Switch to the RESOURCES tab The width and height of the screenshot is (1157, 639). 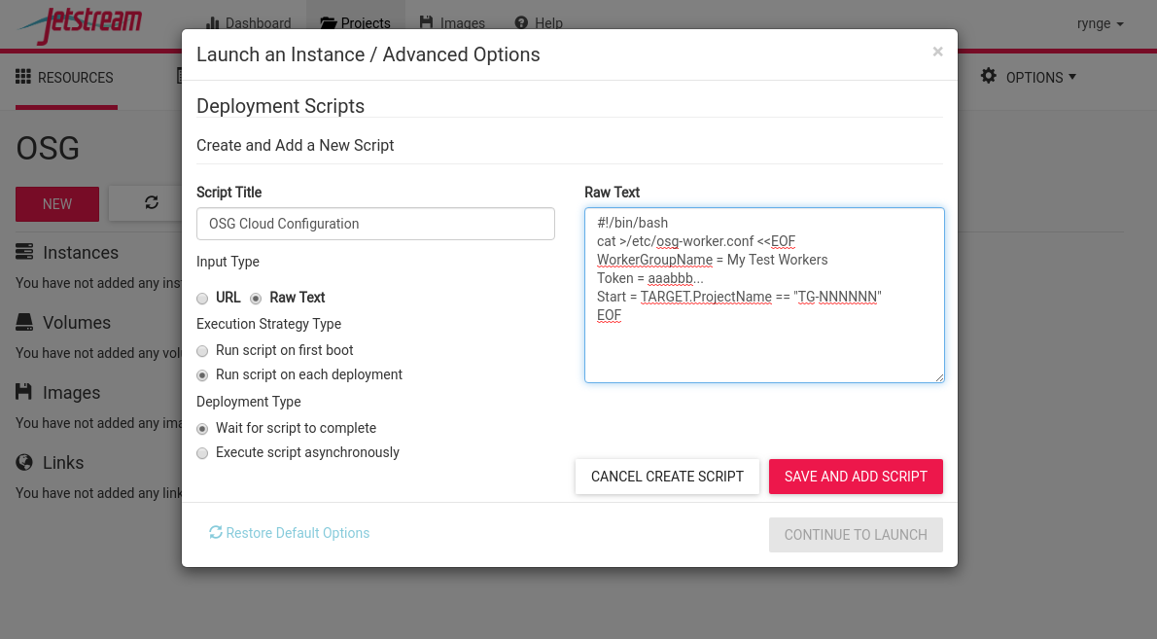tap(65, 78)
